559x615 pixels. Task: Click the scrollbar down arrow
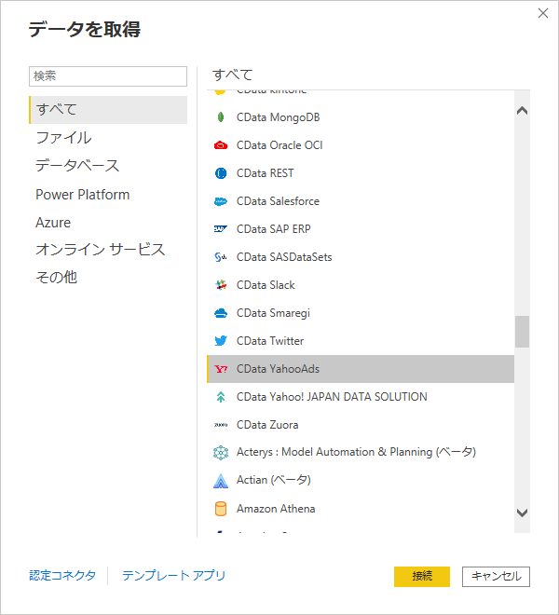(522, 512)
